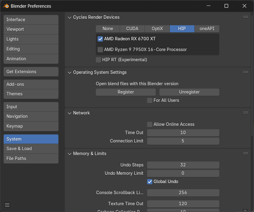Grab the Network panel drag handle
This screenshot has width=254, height=212.
(x=246, y=113)
